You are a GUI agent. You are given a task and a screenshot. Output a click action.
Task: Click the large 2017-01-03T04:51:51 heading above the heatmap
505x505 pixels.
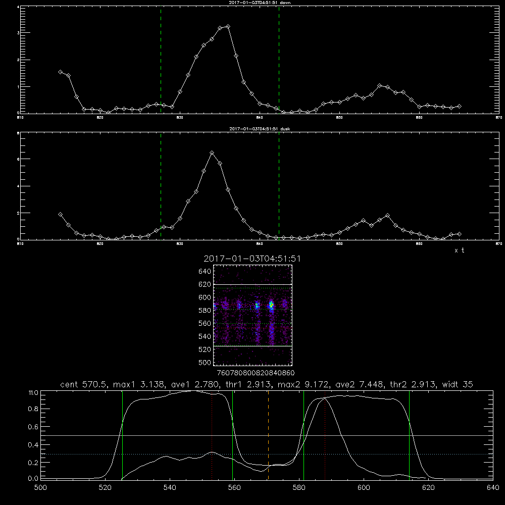pyautogui.click(x=252, y=259)
